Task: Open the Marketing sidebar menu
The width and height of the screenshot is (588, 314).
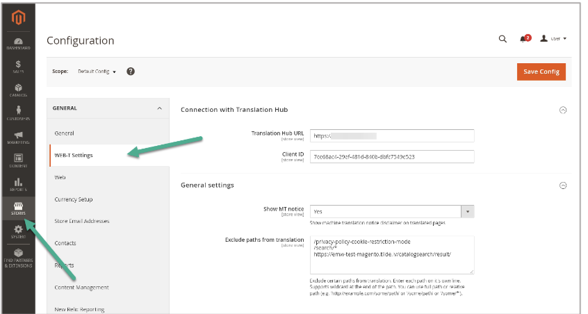Action: (x=18, y=138)
